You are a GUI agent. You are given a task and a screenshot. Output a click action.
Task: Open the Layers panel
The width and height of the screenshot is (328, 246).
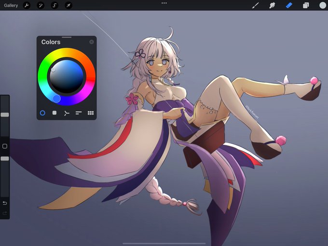tap(306, 5)
